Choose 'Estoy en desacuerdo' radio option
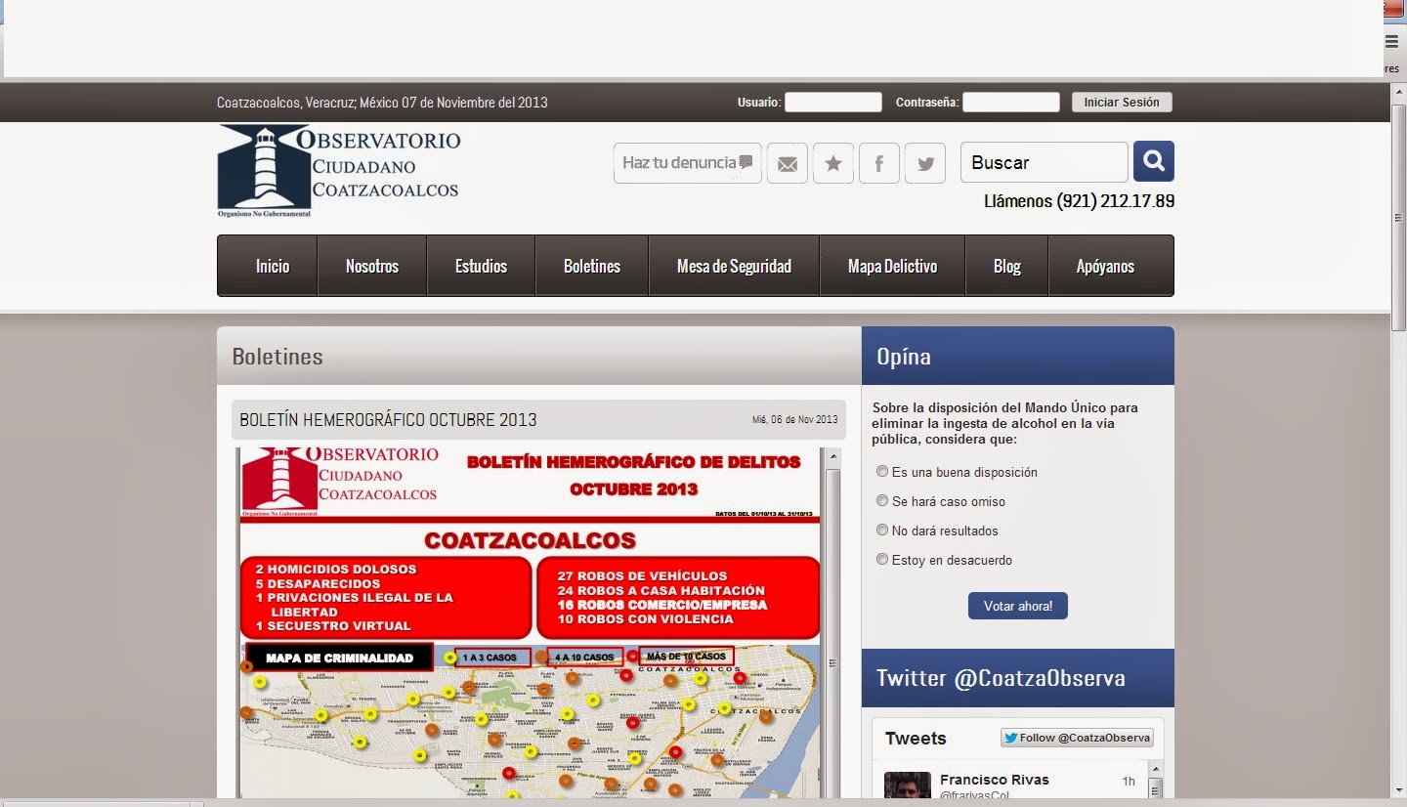The height and width of the screenshot is (807, 1407). pyautogui.click(x=883, y=560)
